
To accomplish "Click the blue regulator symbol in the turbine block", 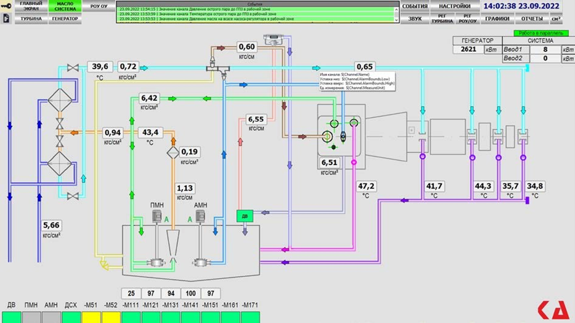I will pos(343,136).
